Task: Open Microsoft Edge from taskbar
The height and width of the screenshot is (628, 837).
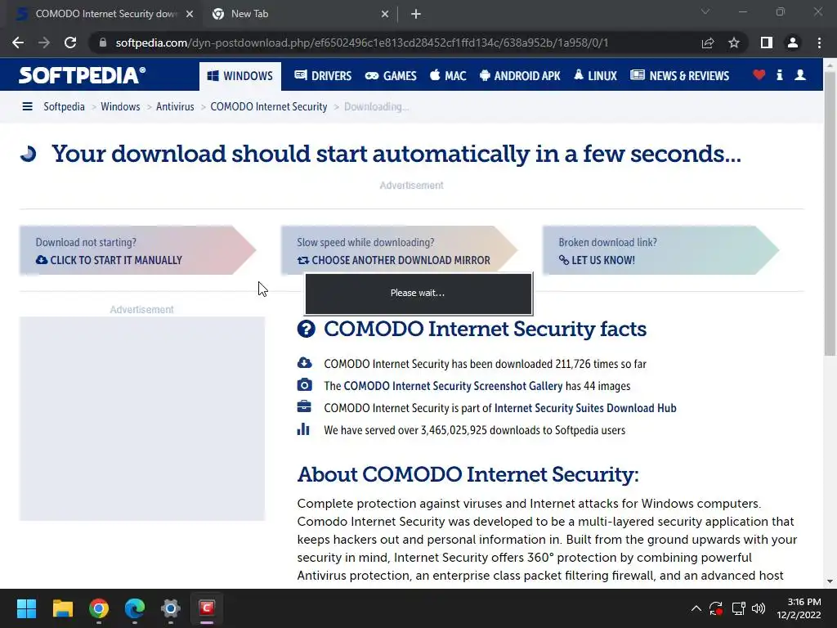Action: click(135, 608)
